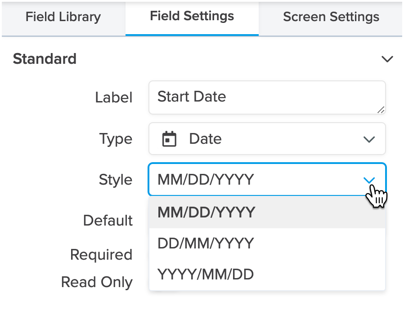Click the Style field caption
Image resolution: width=404 pixels, height=310 pixels.
(x=116, y=180)
